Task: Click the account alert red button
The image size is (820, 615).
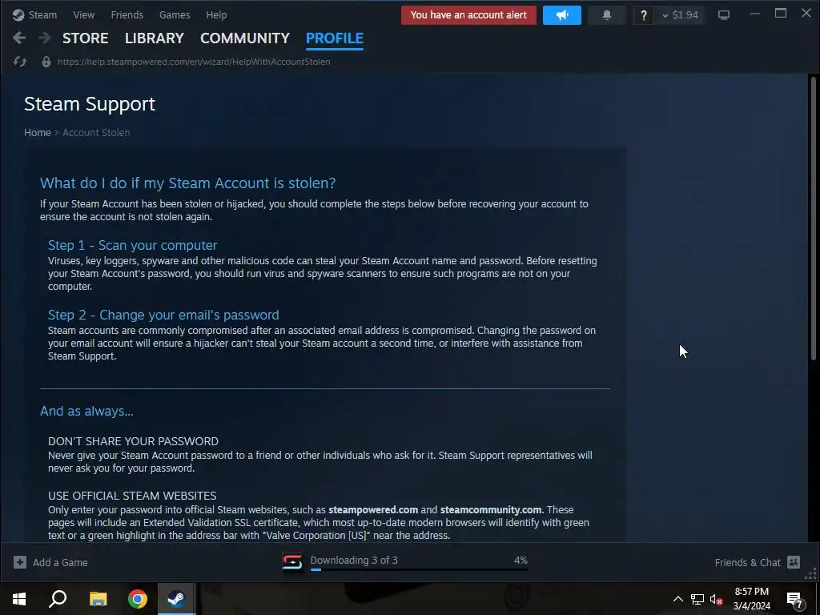Action: click(x=468, y=15)
